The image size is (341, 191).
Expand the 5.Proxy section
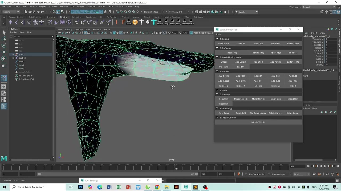point(217,90)
